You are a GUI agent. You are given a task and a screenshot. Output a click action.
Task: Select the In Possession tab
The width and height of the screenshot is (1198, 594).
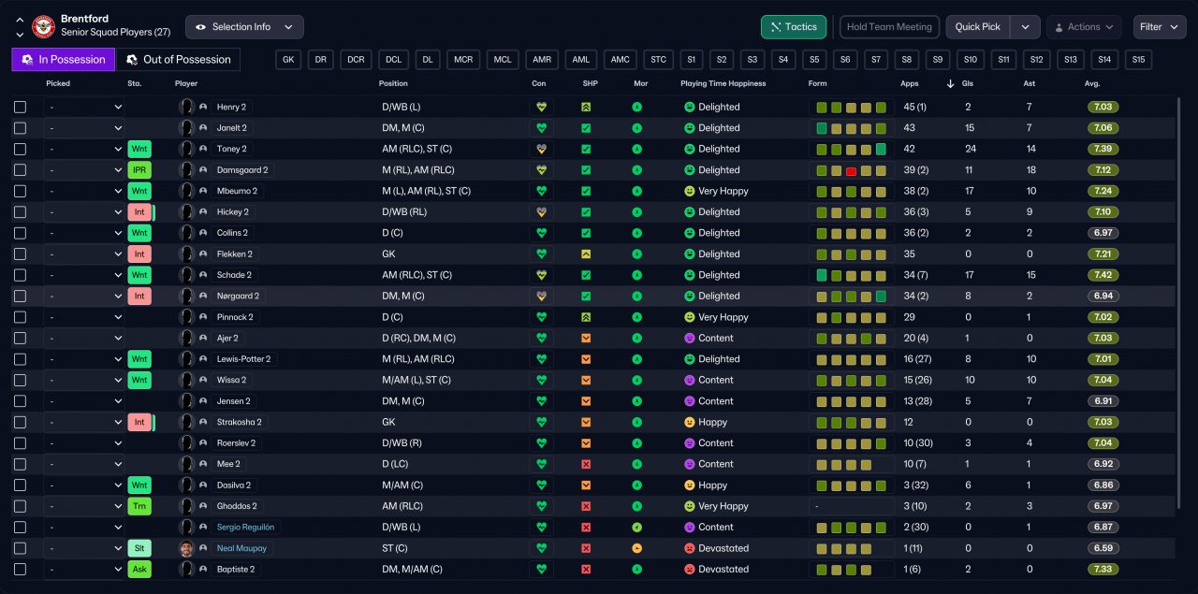click(x=64, y=60)
